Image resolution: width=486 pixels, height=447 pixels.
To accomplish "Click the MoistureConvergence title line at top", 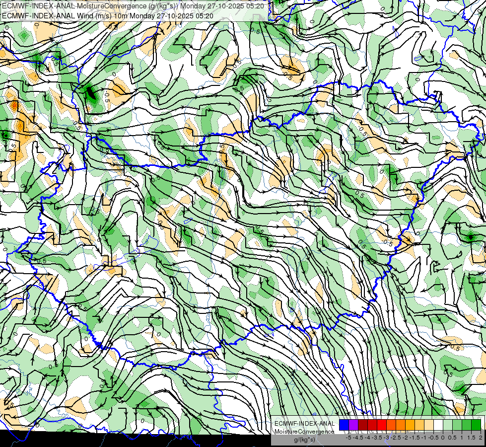I will pos(133,6).
